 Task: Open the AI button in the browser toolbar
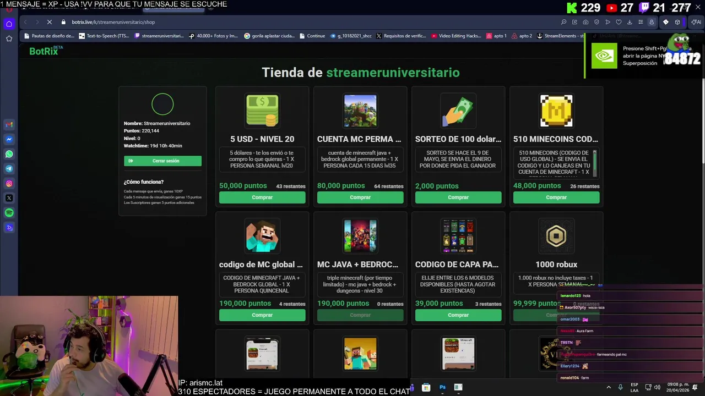coord(696,22)
